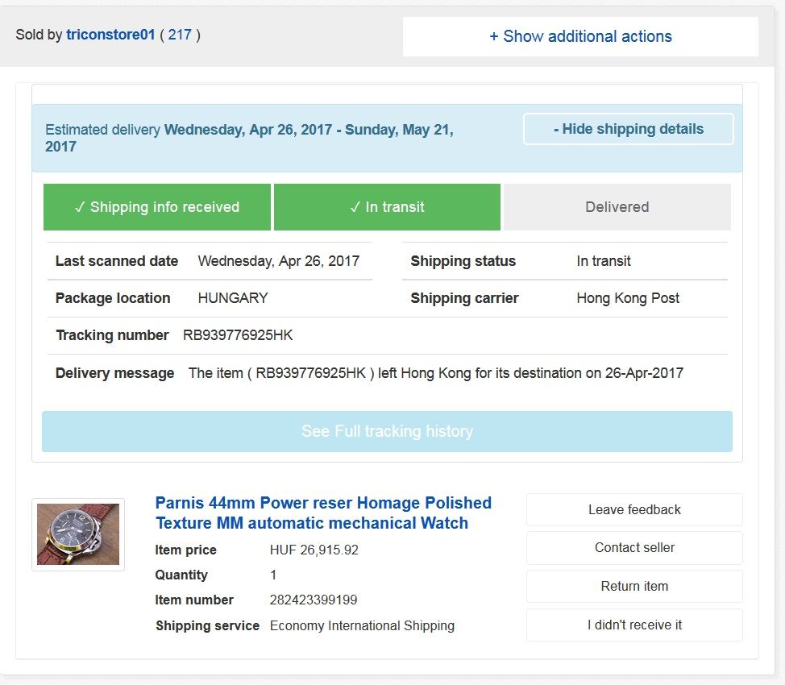Screen dimensions: 785x685
Task: Collapse with Hide shipping details button
Action: 628,129
